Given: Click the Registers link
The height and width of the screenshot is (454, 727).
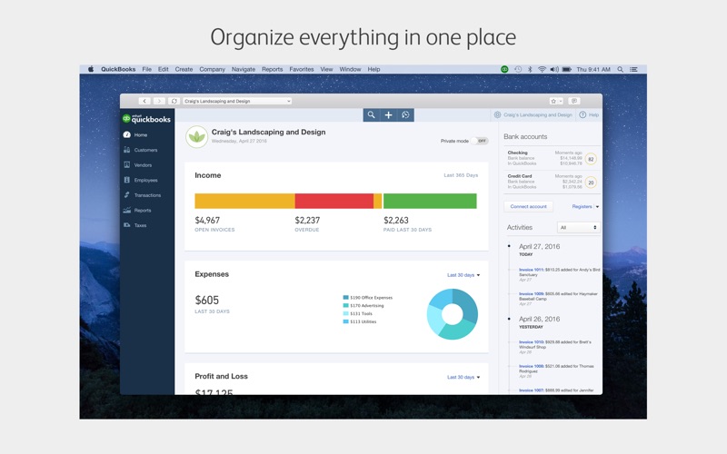Looking at the screenshot, I should click(x=582, y=207).
